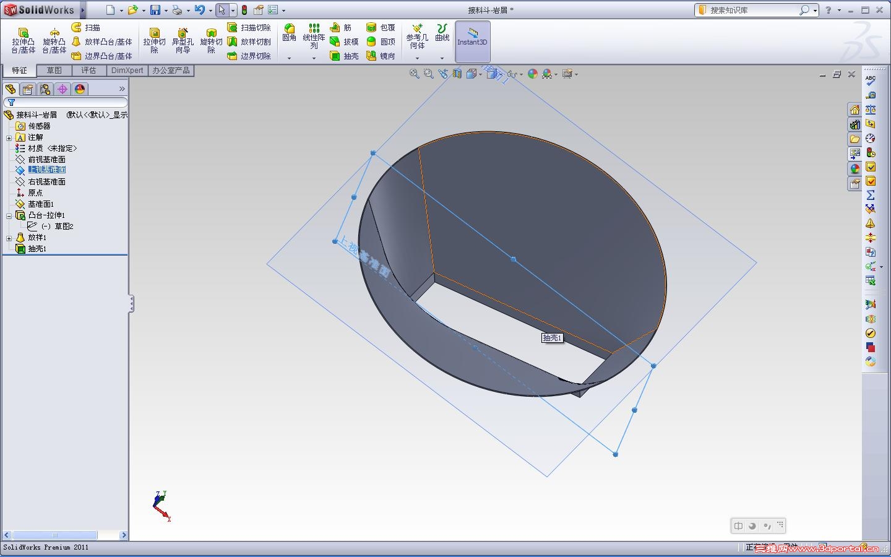The height and width of the screenshot is (557, 891).
Task: Open the 异型孔向导 hole wizard
Action: [x=183, y=40]
